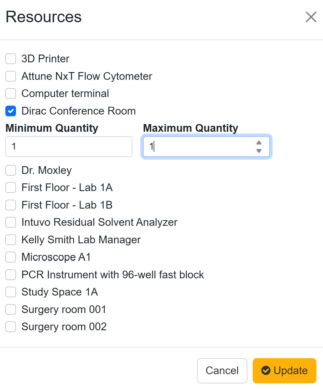Screen dimensions: 323x389
Task: Select the Study Space 1A checkbox
Action: (x=11, y=292)
